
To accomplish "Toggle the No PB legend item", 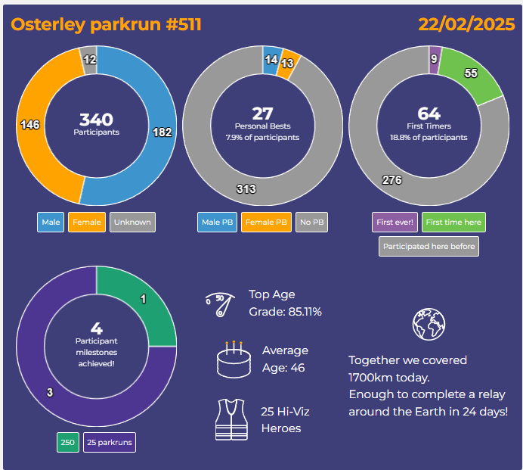I will point(311,223).
